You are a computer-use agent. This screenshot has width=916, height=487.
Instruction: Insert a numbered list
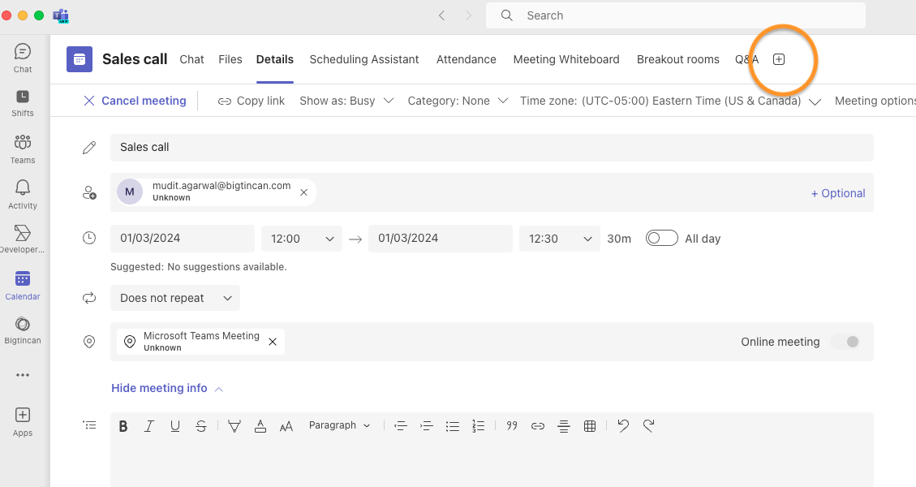click(479, 426)
